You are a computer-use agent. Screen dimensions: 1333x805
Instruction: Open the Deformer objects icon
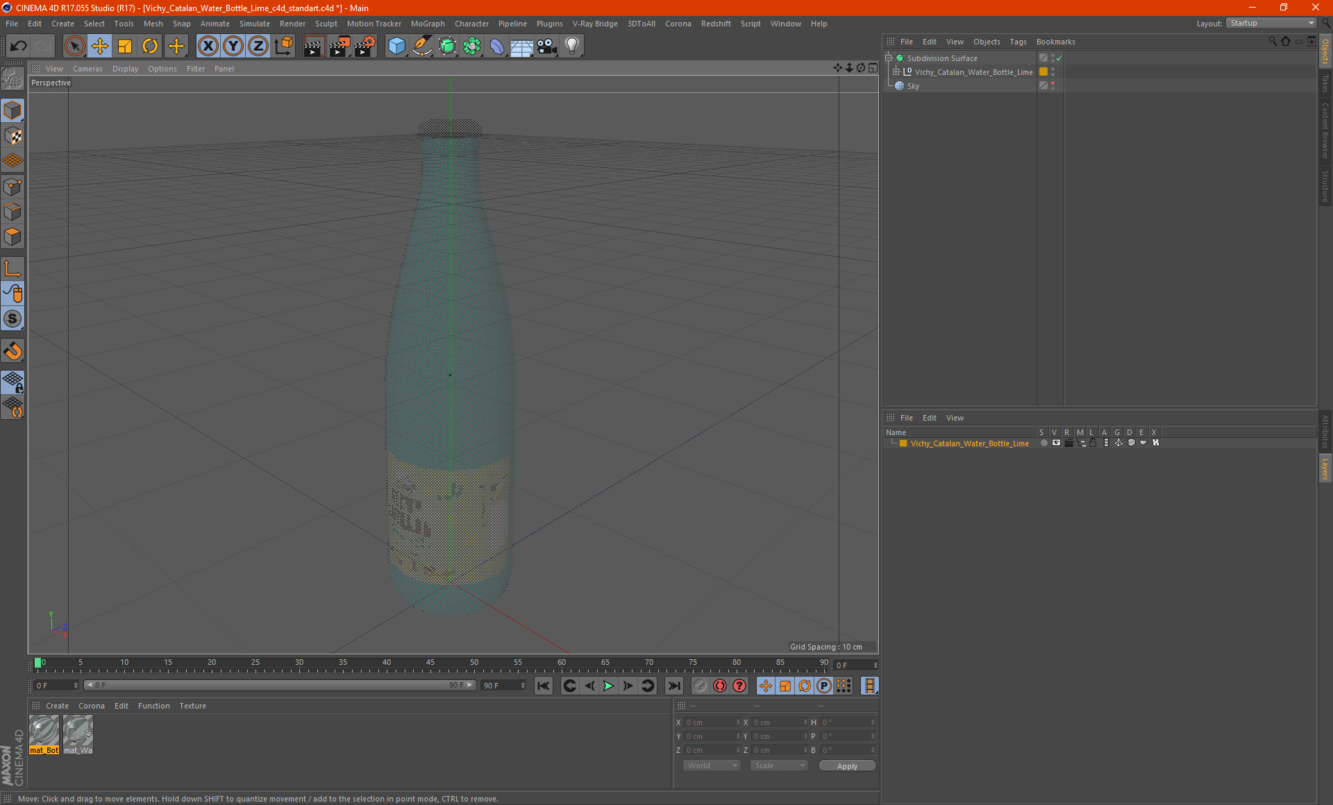497,46
